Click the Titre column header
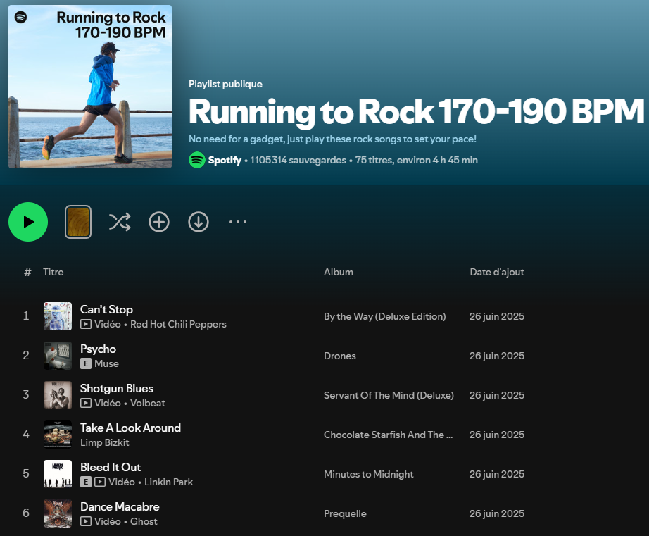The height and width of the screenshot is (536, 649). click(x=53, y=272)
